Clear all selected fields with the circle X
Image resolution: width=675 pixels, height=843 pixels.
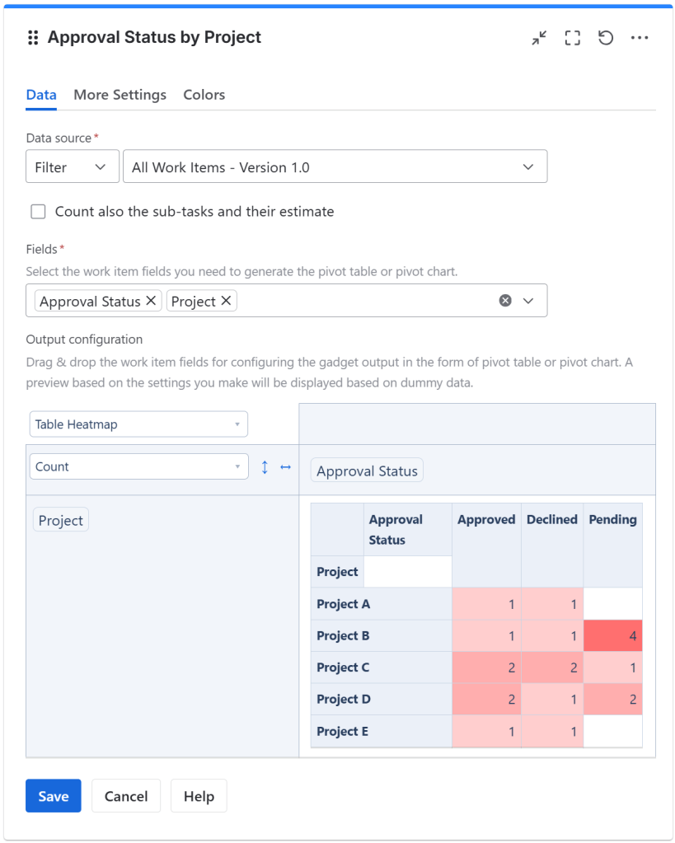505,301
